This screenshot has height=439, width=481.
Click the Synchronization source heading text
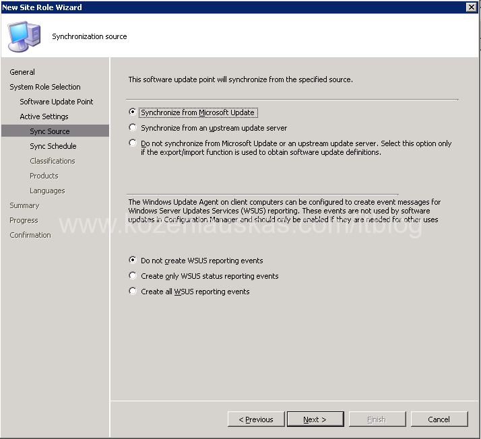click(90, 36)
